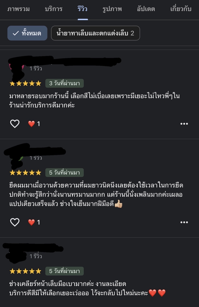199x307 pixels.
Task: Switch to the เกี่ยวกับ tab
Action: click(x=180, y=9)
